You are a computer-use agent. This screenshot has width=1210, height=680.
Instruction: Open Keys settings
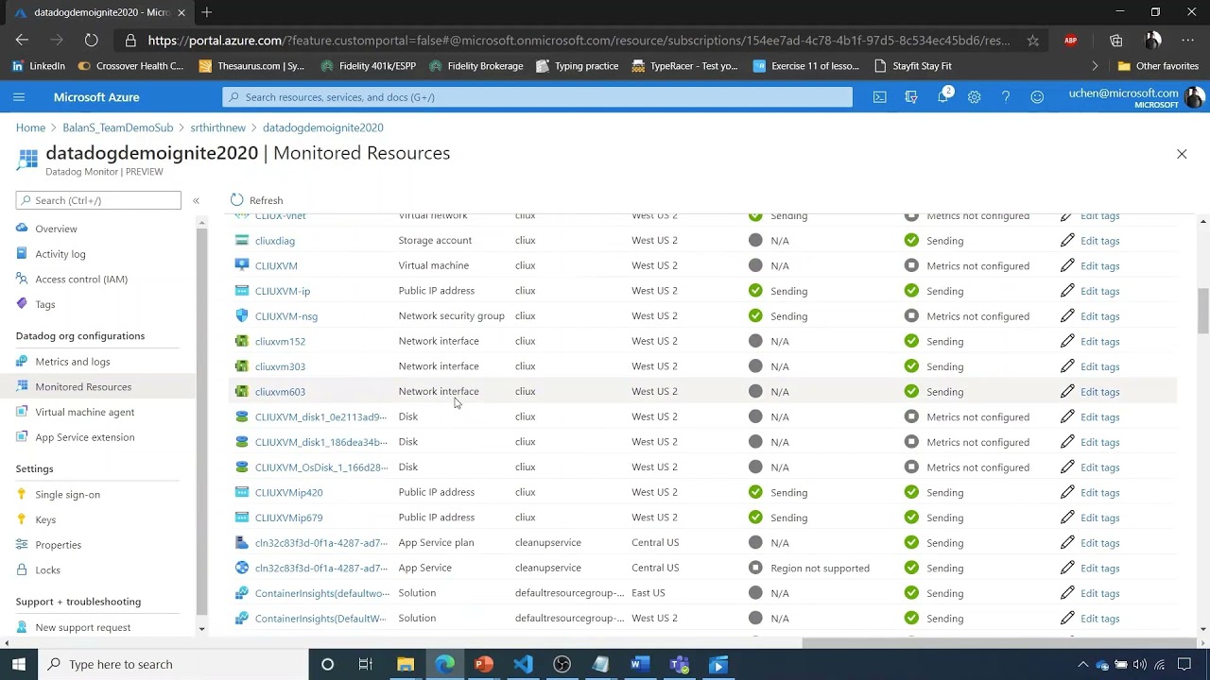pyautogui.click(x=45, y=519)
